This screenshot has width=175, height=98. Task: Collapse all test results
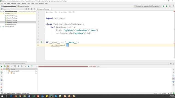[22, 66]
